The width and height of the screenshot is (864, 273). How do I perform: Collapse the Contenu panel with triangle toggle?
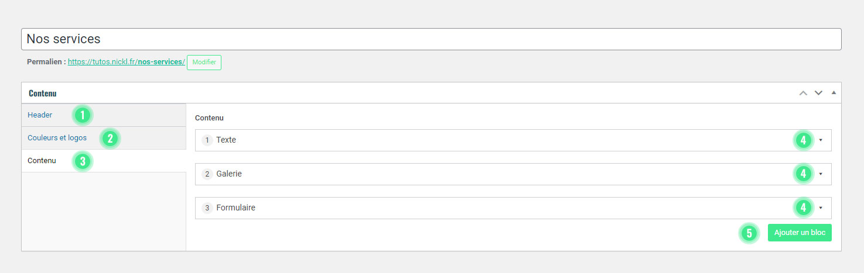coord(834,93)
